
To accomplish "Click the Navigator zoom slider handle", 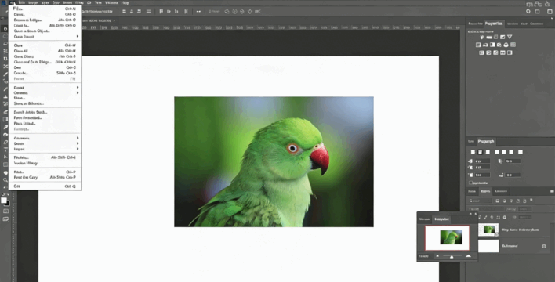I will tap(452, 256).
